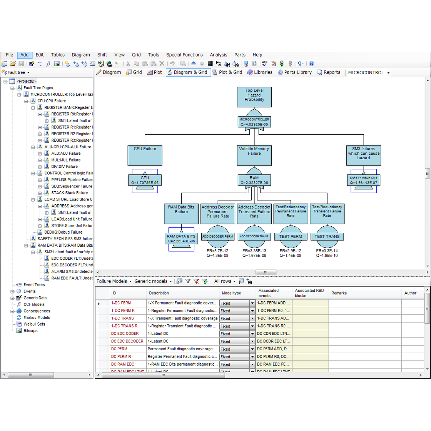This screenshot has height=431, width=431.
Task: Clear the filter with the red-X funnel icon
Action: 196,281
